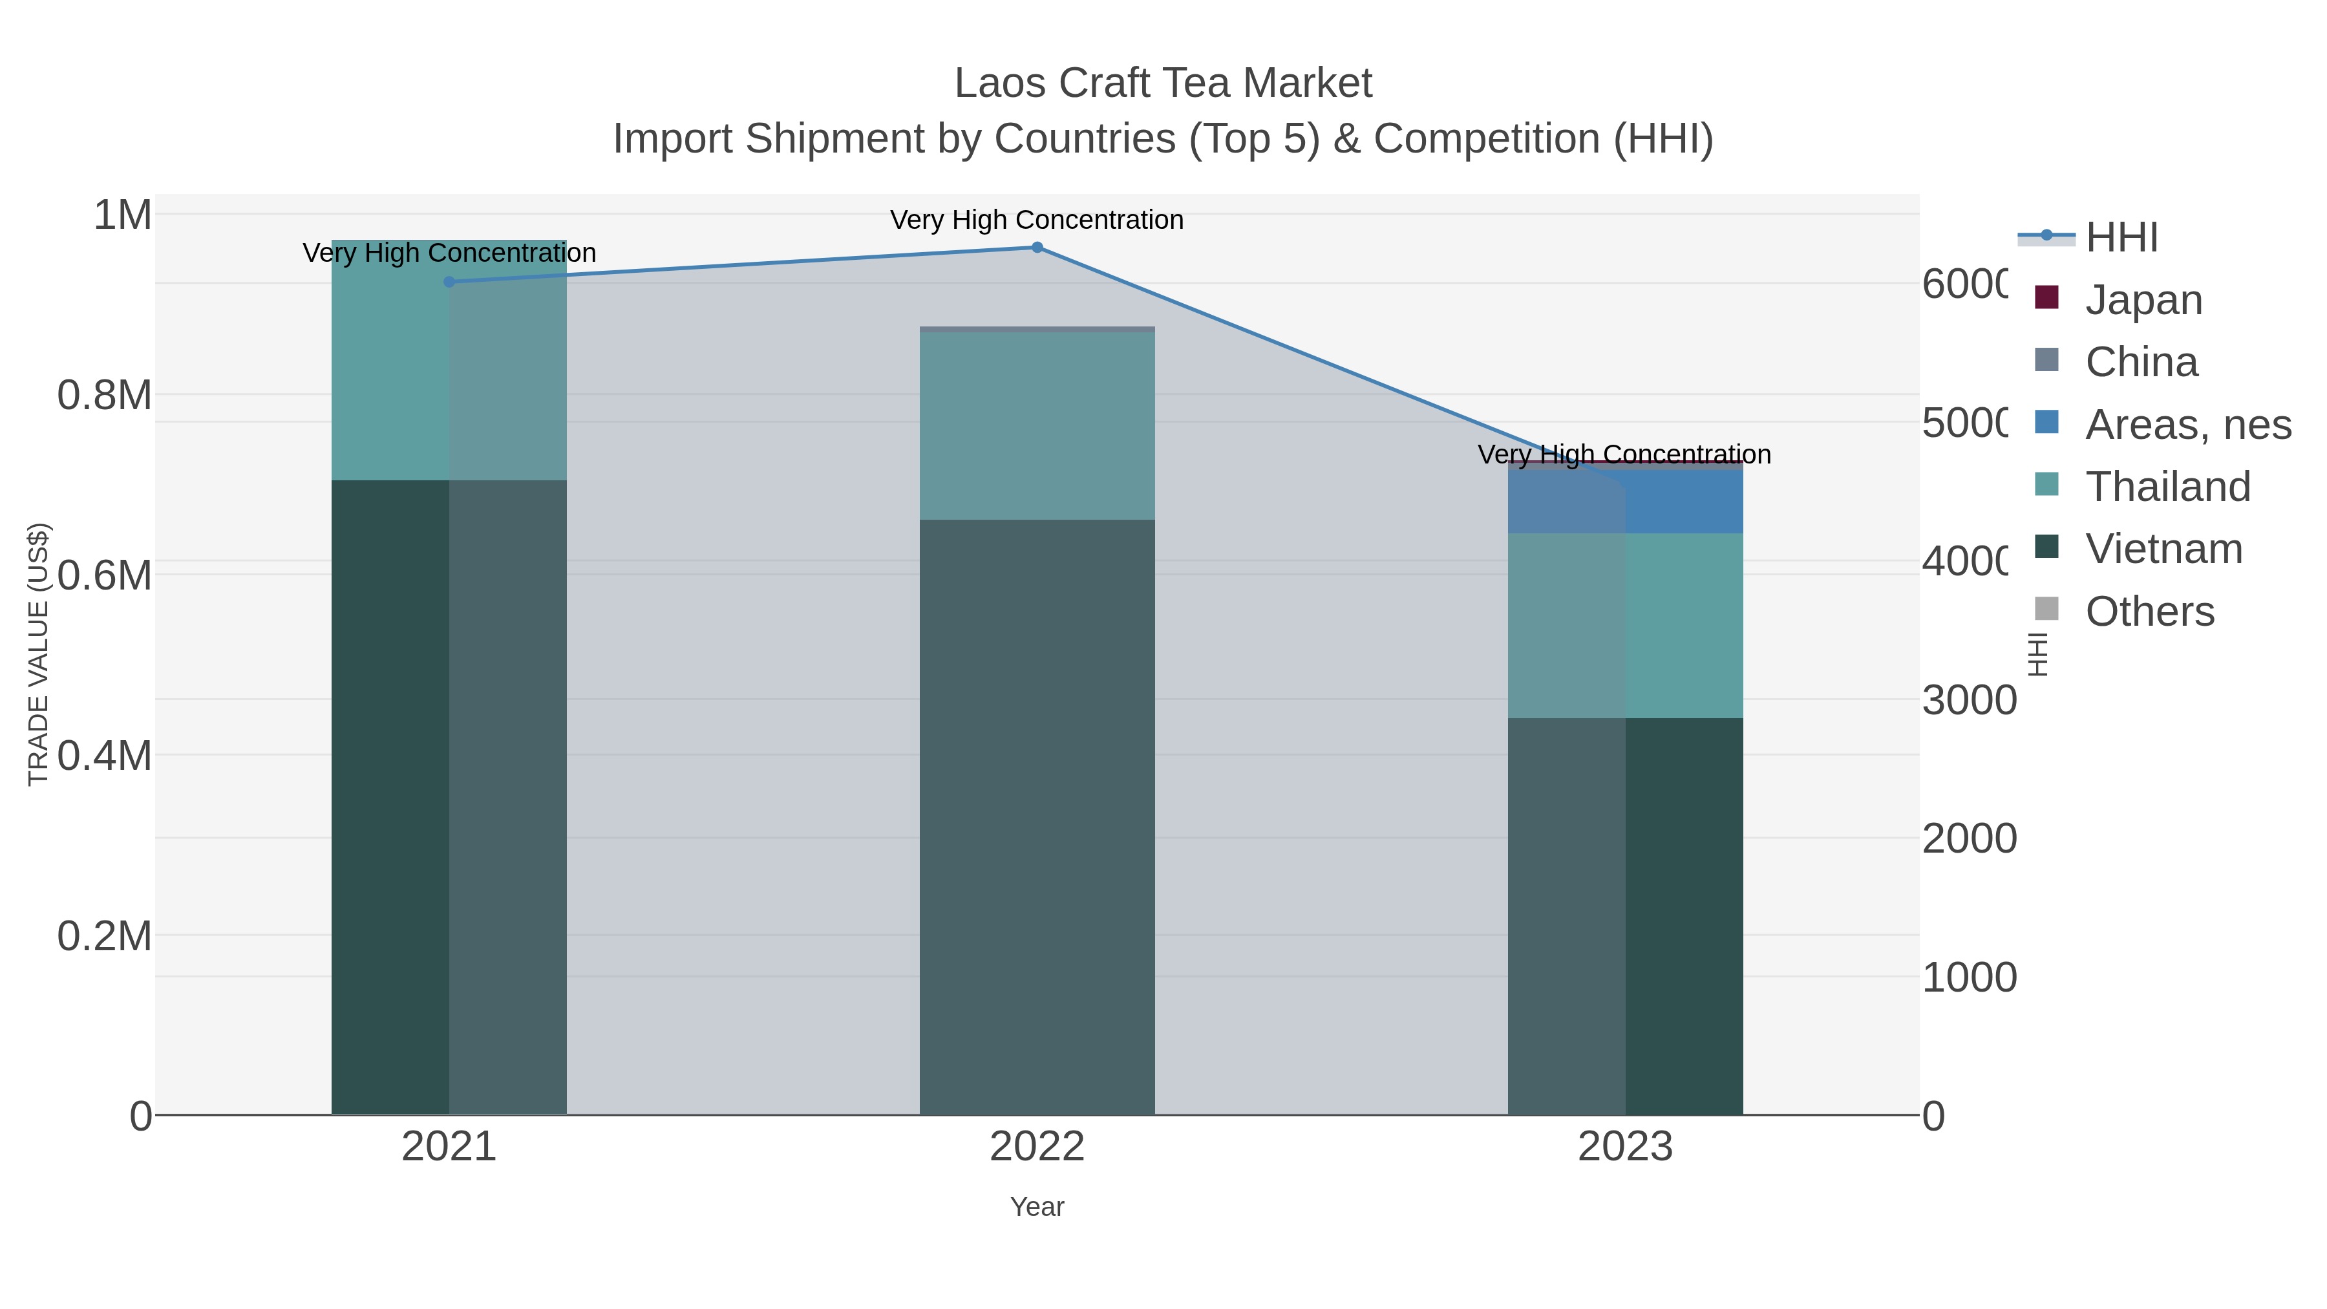
Task: Toggle Thailand series in the legend
Action: [2142, 486]
